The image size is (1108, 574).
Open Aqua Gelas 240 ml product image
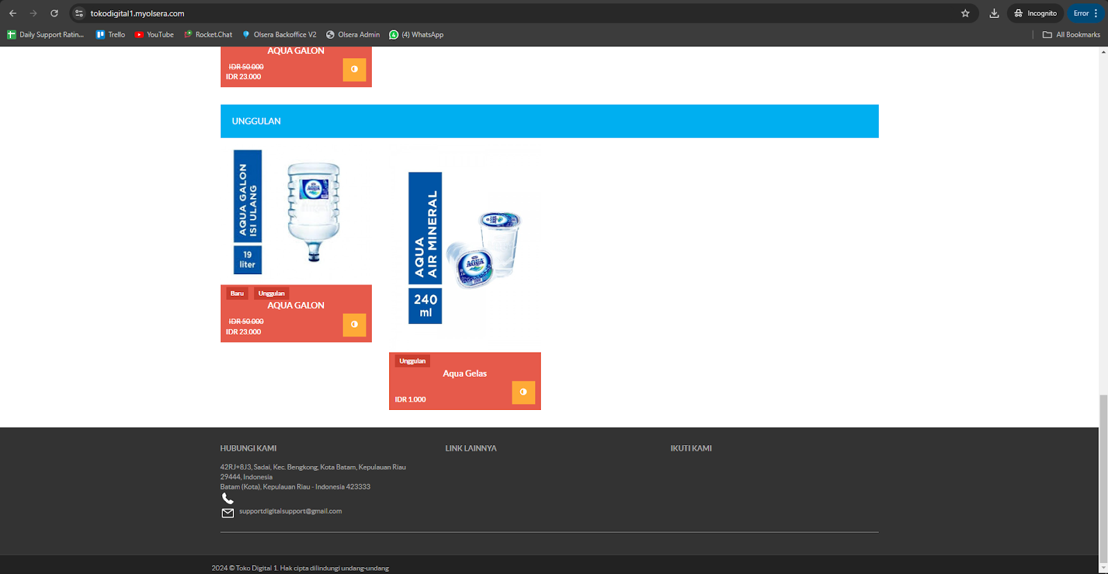465,248
